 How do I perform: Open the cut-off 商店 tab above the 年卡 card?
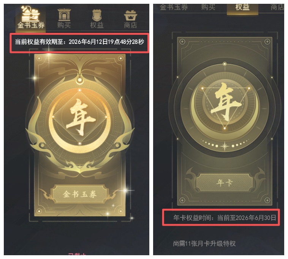tap(277, 7)
